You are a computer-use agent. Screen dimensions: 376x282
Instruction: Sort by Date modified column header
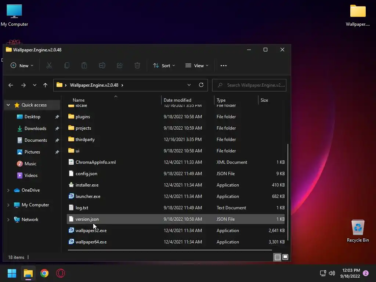coord(177,100)
